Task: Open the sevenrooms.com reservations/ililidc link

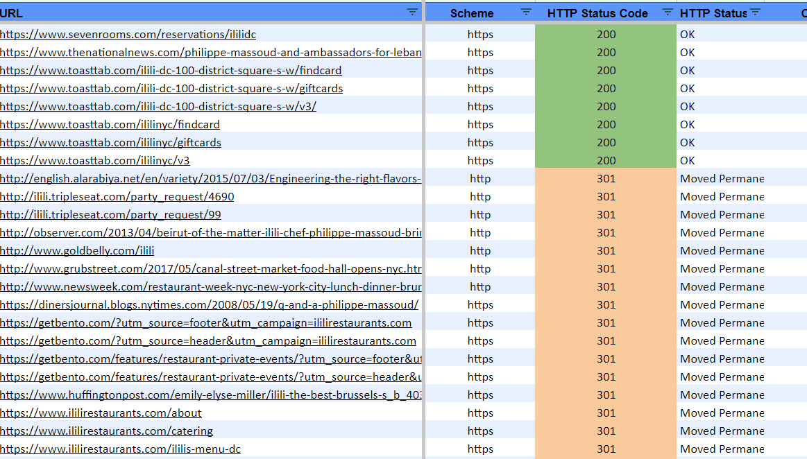Action: click(128, 35)
